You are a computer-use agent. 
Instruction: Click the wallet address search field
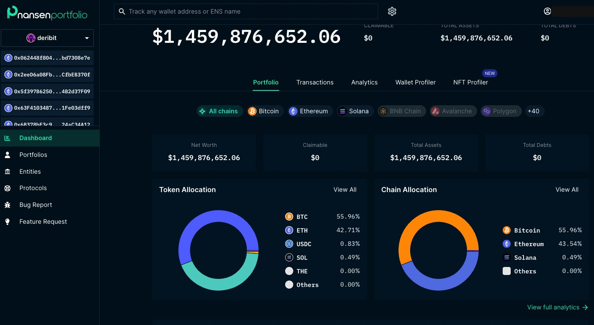[x=246, y=12]
